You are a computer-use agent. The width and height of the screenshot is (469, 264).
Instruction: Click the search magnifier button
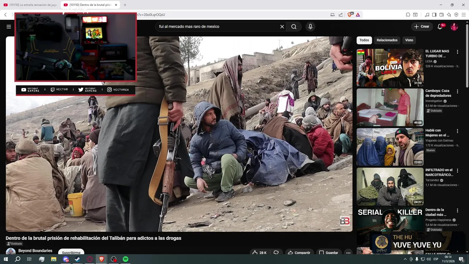click(x=294, y=26)
